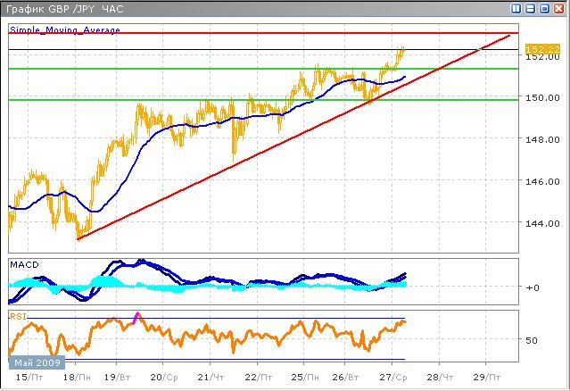This screenshot has width=570, height=391.
Task: Click the 29/Пт date on time axis
Action: (485, 379)
